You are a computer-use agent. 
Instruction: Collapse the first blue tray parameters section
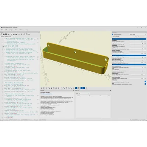point(129,39)
